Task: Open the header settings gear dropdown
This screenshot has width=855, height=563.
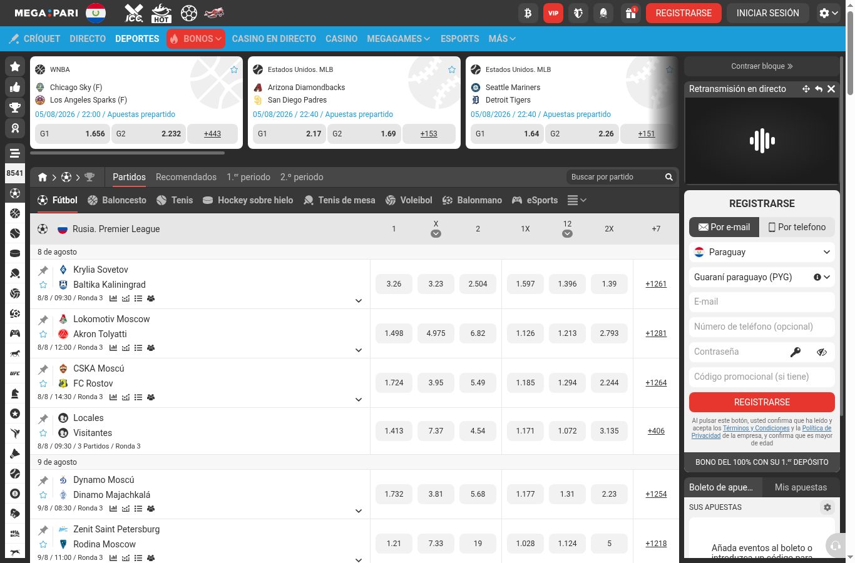Action: click(828, 13)
